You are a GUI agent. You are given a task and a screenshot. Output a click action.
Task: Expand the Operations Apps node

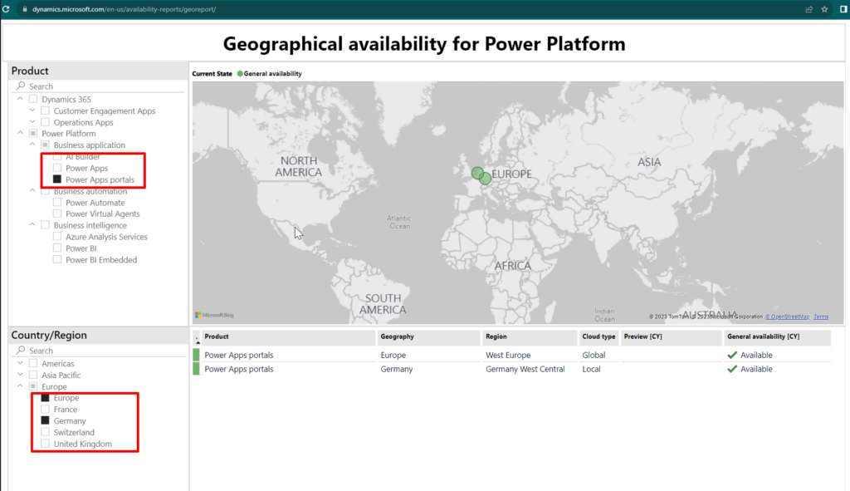tap(32, 121)
